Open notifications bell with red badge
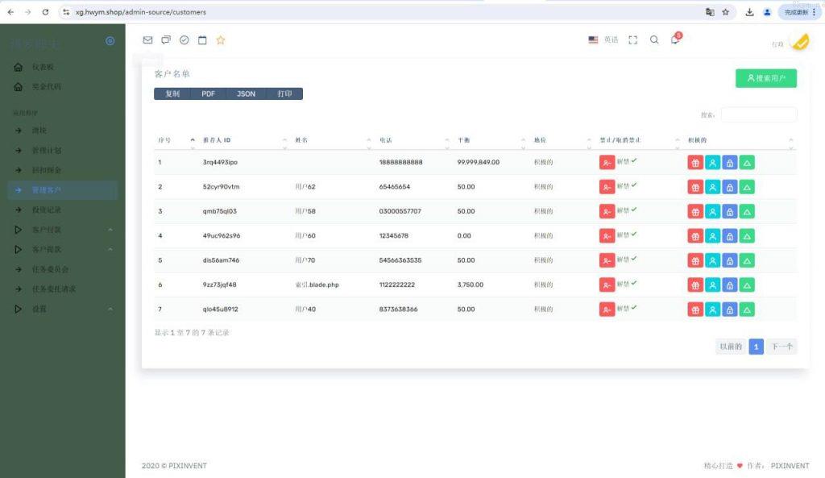 (x=675, y=40)
